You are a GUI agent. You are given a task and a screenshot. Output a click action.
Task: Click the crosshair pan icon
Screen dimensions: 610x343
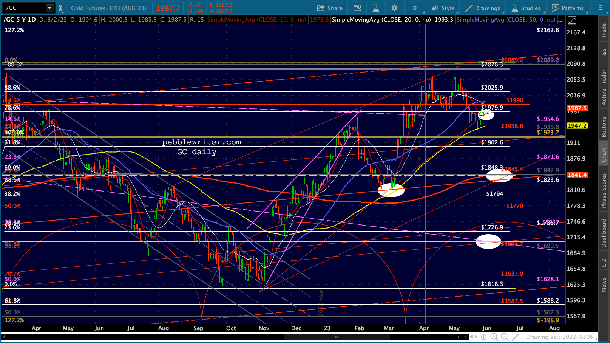(x=483, y=337)
